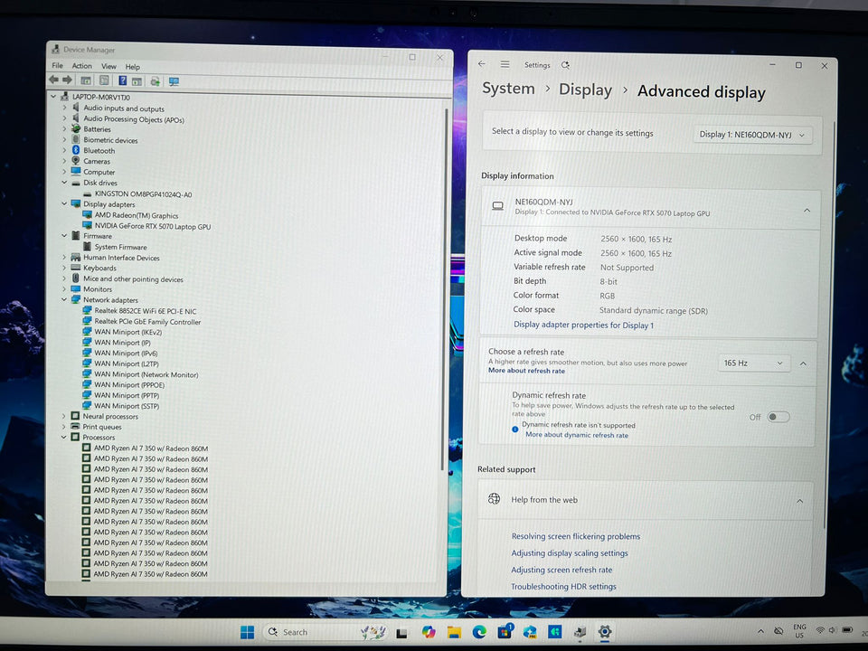Click More about dynamic refresh rate link
Viewport: 868px width, 651px height.
click(x=577, y=435)
